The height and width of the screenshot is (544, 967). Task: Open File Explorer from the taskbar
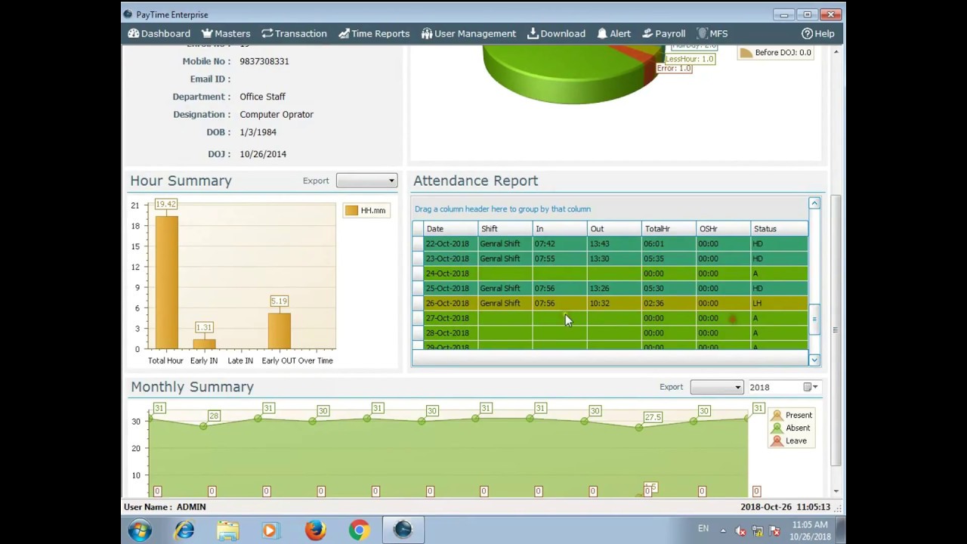(227, 530)
